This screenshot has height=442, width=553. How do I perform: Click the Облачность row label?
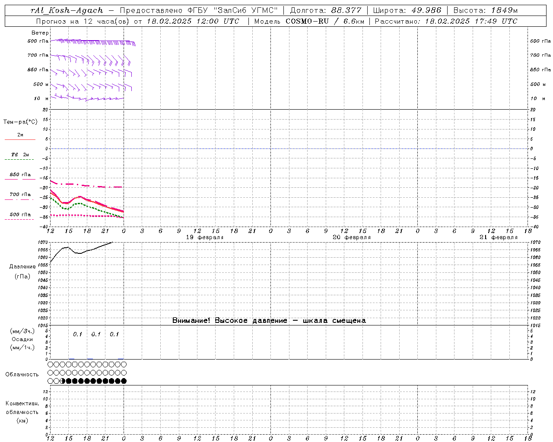22,375
